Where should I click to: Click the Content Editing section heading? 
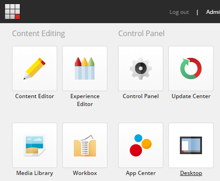coord(38,33)
